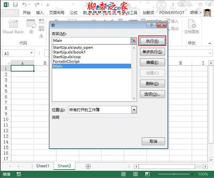Click the relative references icon
Image resolution: width=214 pixels, height=178 pixels.
point(41,28)
